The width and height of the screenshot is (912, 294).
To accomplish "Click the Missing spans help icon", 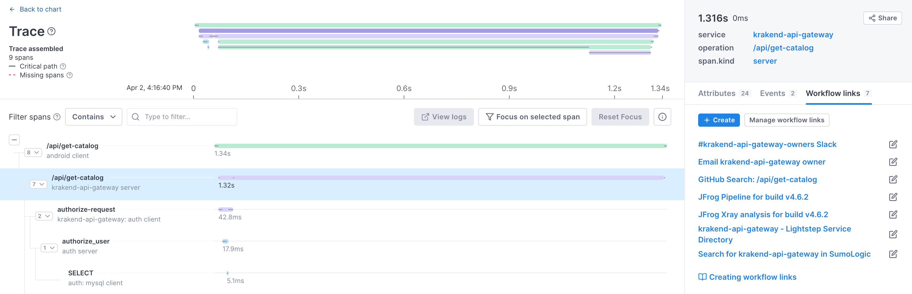I will (x=70, y=75).
